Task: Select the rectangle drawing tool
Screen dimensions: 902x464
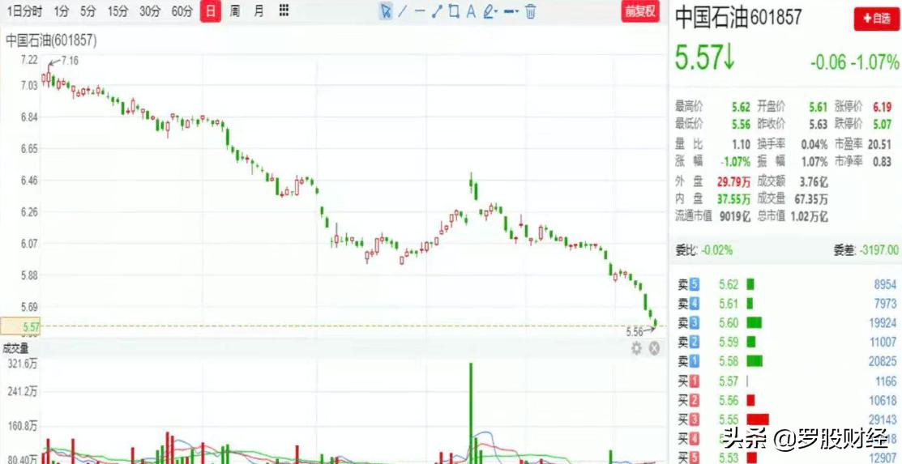Action: tap(453, 11)
